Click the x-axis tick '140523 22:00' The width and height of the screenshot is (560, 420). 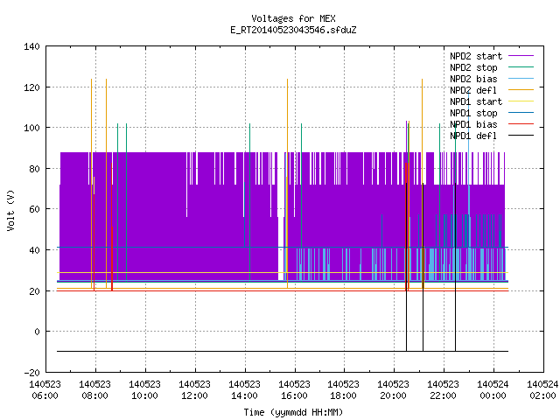coord(444,390)
